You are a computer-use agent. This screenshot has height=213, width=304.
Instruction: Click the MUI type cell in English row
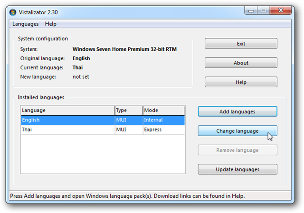[x=129, y=120]
